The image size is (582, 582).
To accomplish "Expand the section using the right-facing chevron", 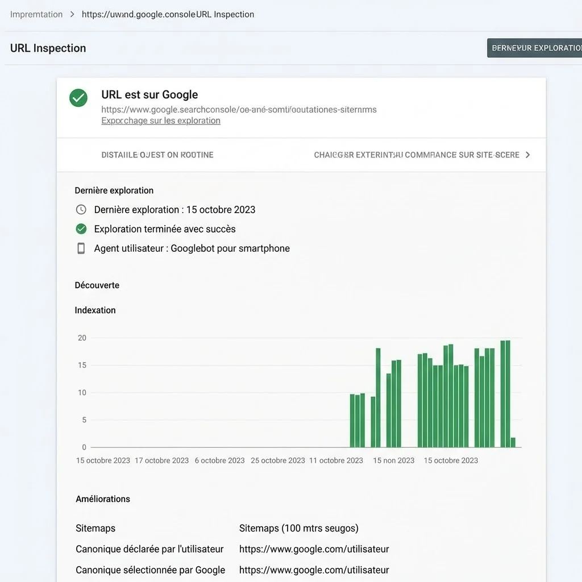I will (x=527, y=154).
